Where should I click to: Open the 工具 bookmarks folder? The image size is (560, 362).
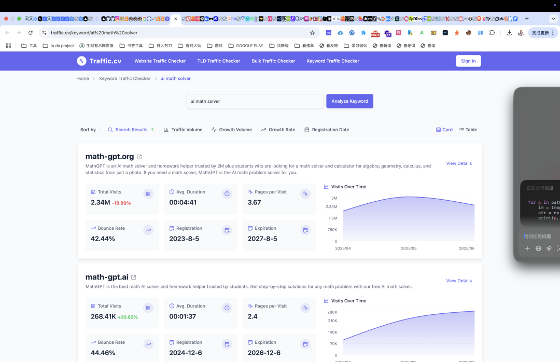click(29, 46)
